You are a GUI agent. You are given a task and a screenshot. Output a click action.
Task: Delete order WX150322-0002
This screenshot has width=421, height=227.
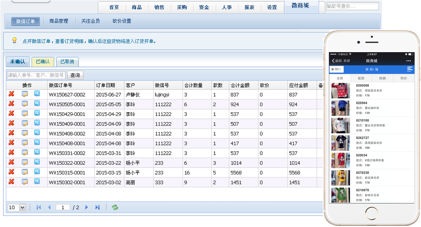click(11, 162)
